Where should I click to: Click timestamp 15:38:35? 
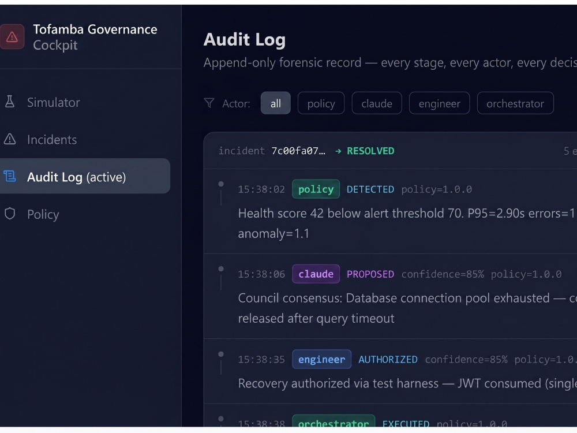click(261, 359)
